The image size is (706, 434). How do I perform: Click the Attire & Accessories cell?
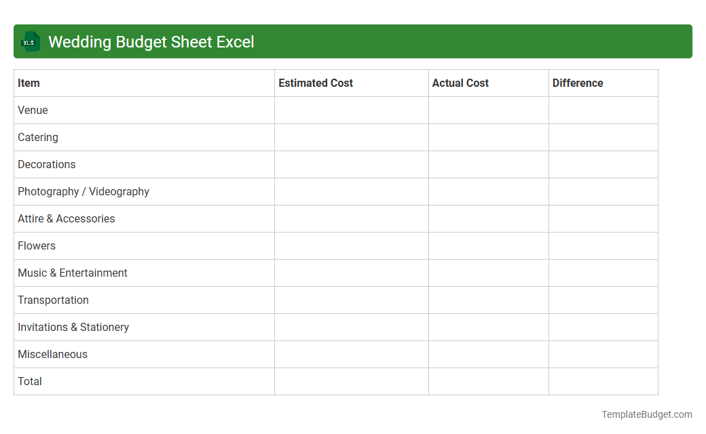click(66, 218)
